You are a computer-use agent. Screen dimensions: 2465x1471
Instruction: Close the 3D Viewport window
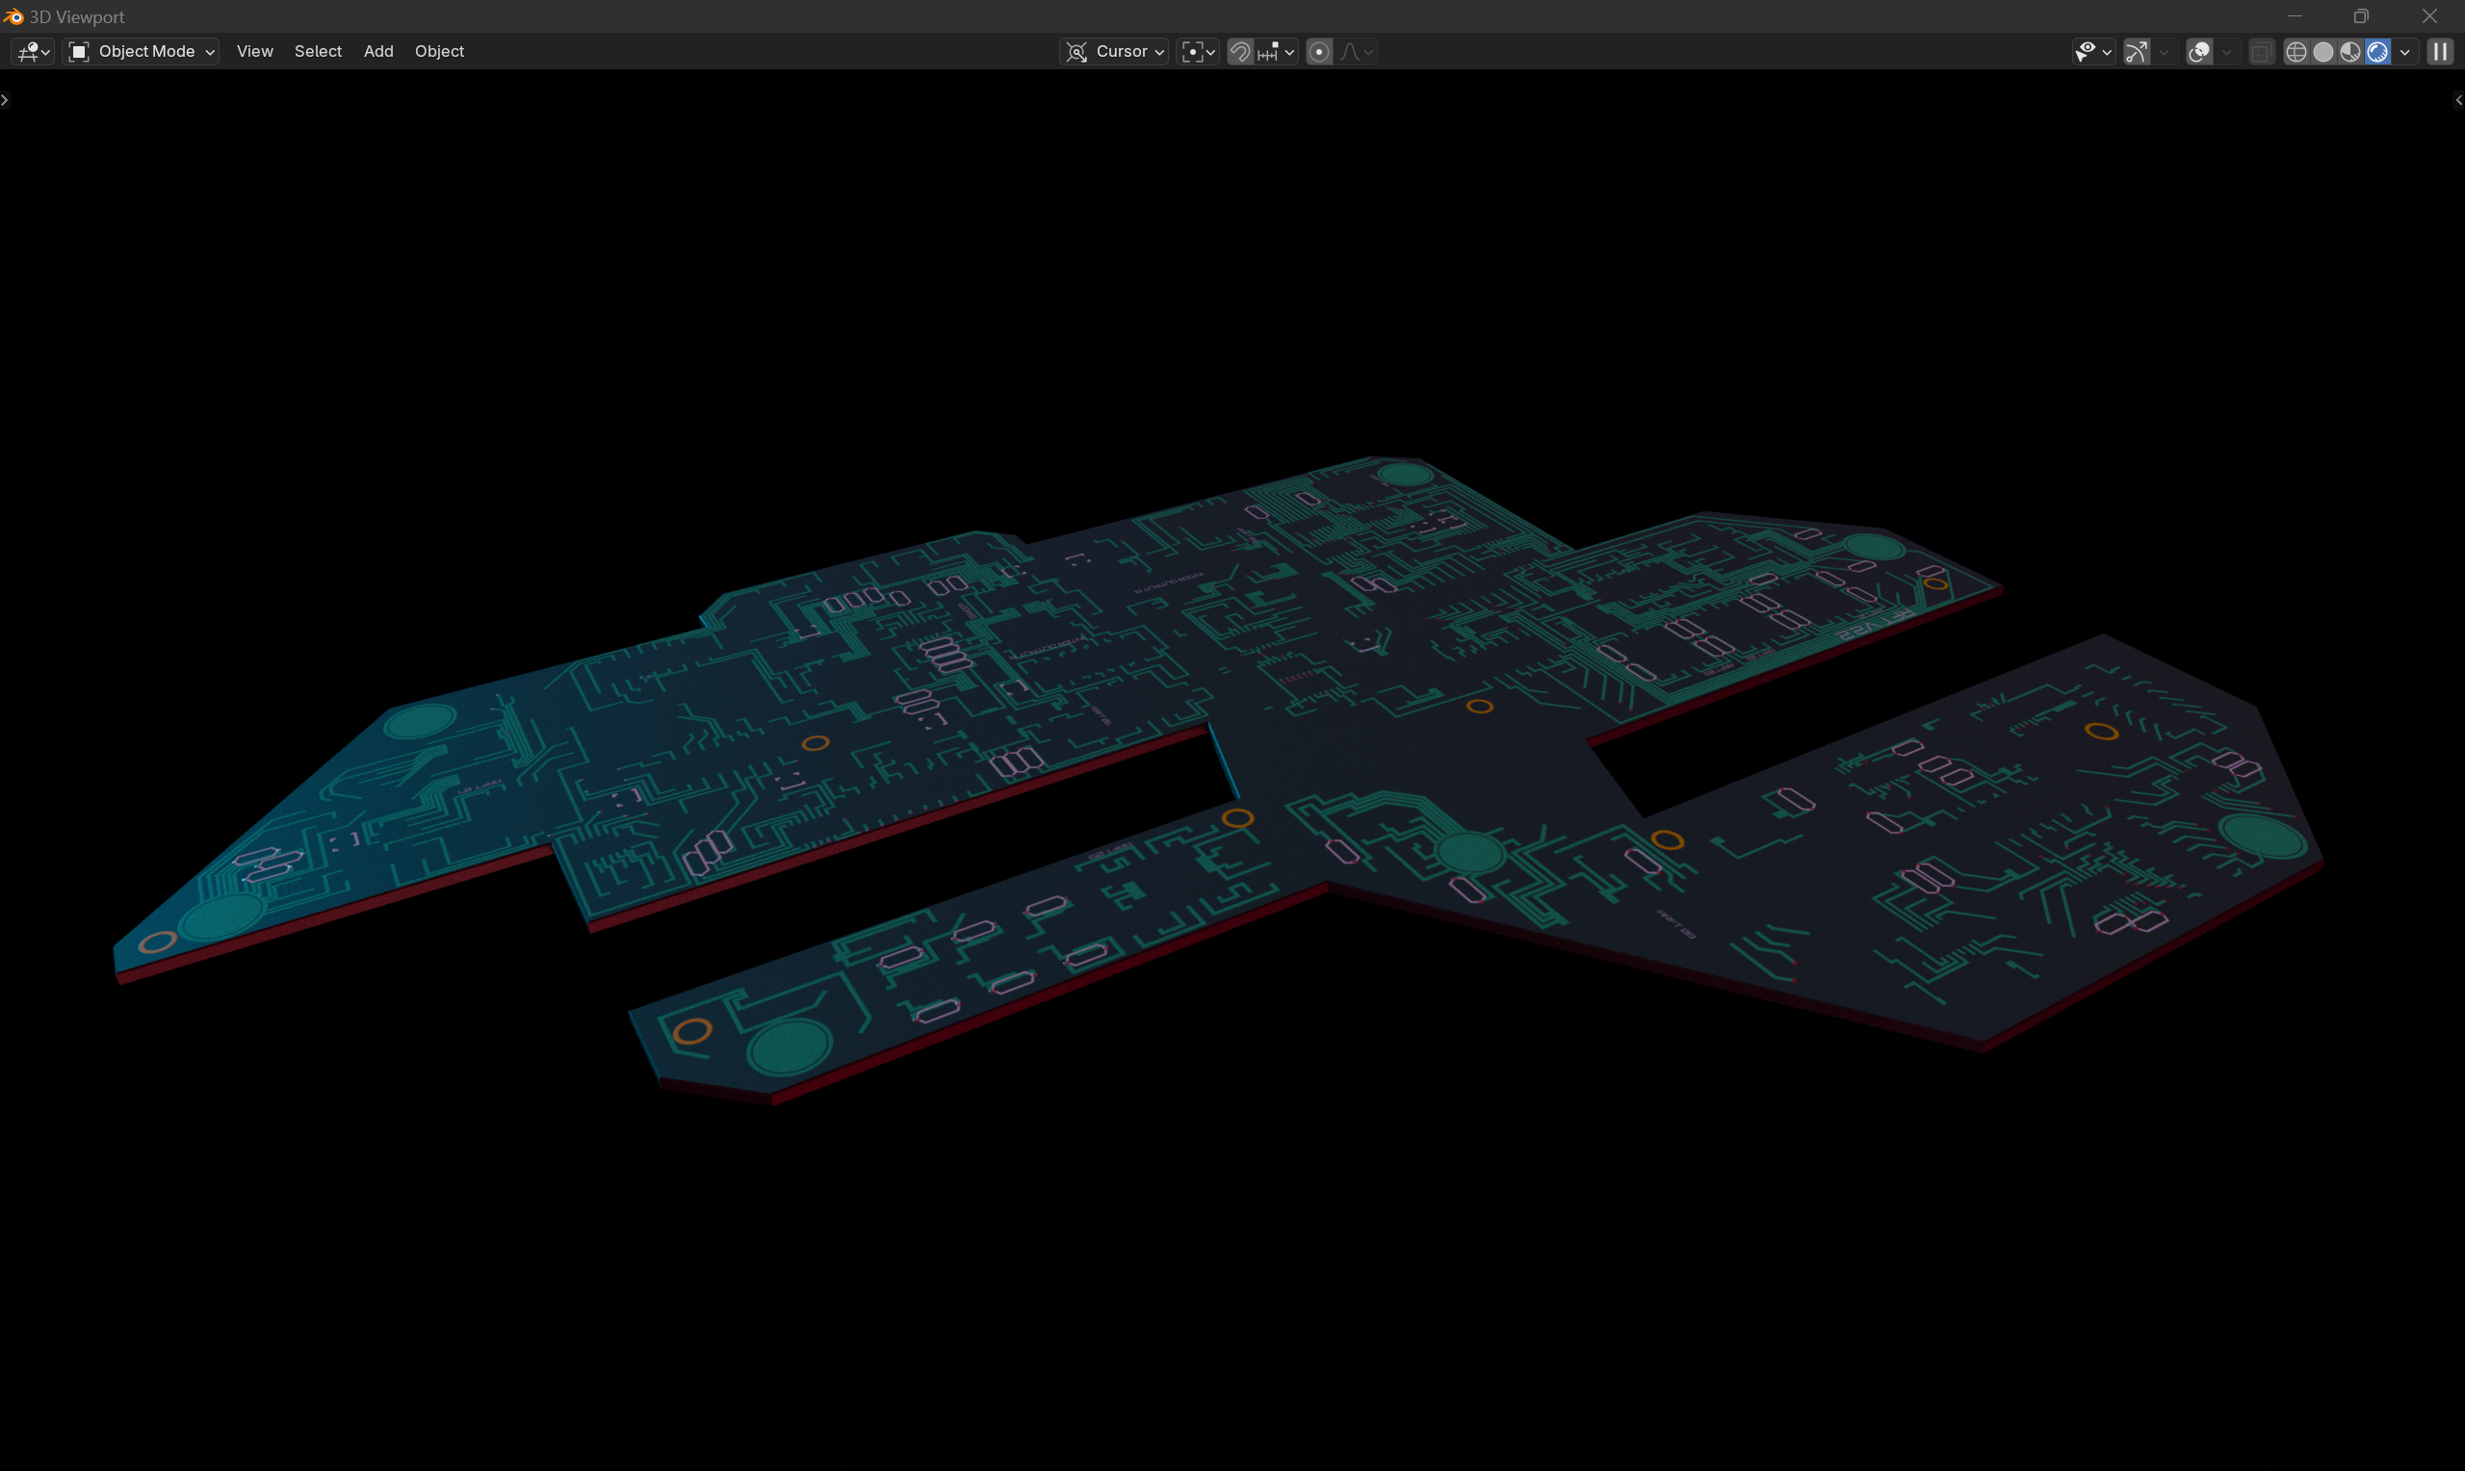point(2429,15)
